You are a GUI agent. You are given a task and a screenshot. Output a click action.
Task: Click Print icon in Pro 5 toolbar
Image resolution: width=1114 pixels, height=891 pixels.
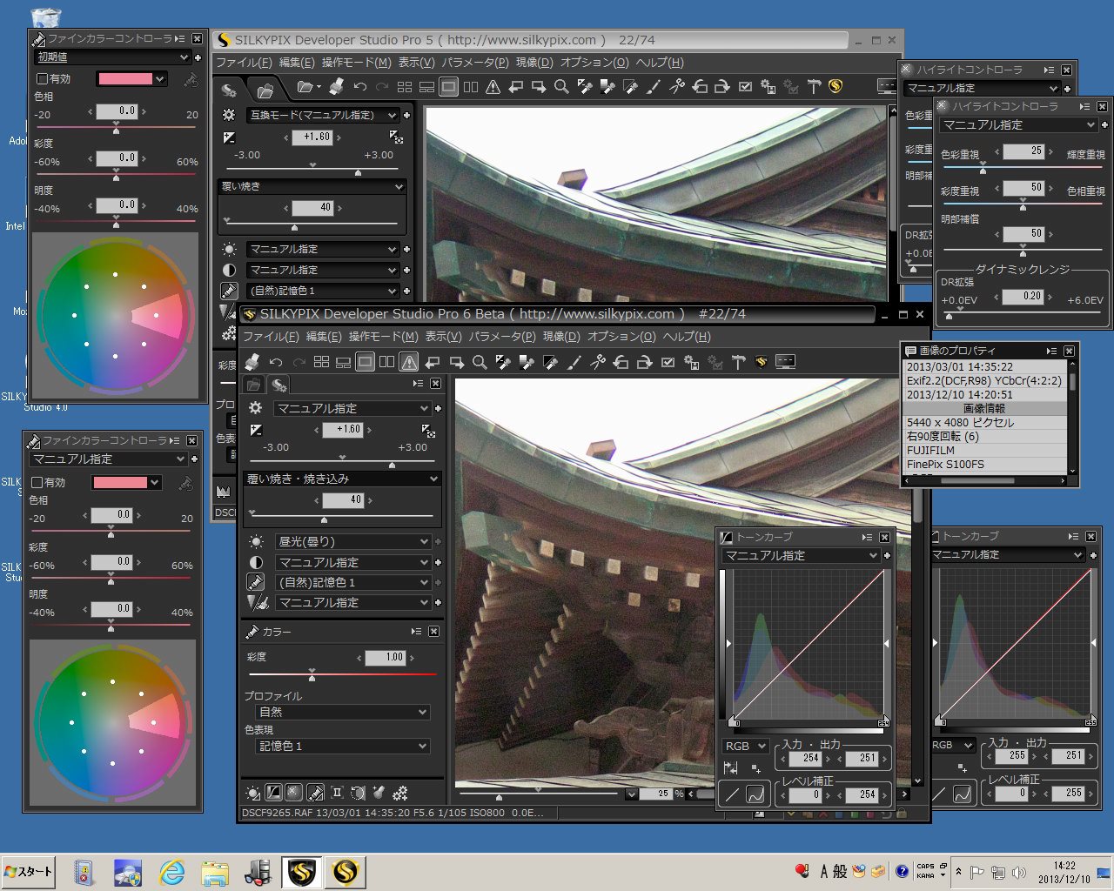tap(337, 87)
